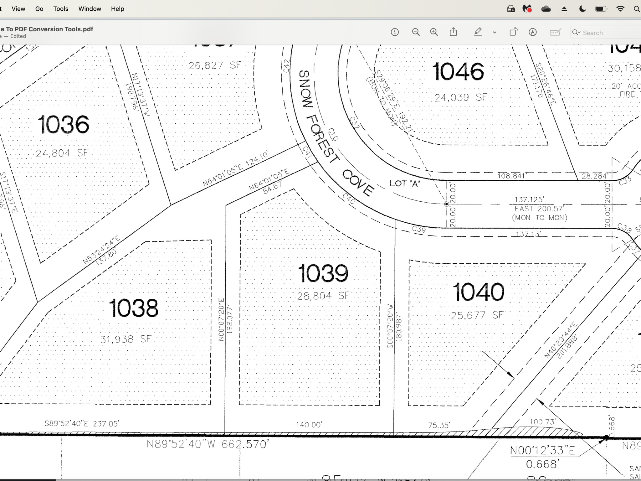The height and width of the screenshot is (481, 641).
Task: Open the Wi-Fi status menu
Action: [x=620, y=9]
